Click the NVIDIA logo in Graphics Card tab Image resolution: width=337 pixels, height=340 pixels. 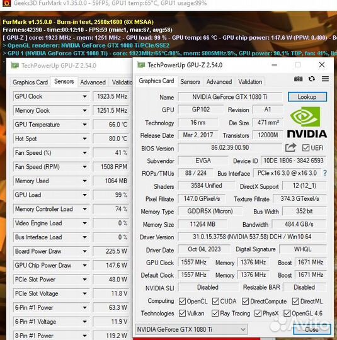click(x=306, y=122)
